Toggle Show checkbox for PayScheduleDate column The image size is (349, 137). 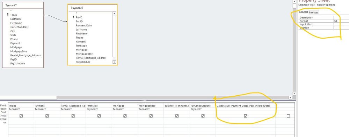click(203, 116)
